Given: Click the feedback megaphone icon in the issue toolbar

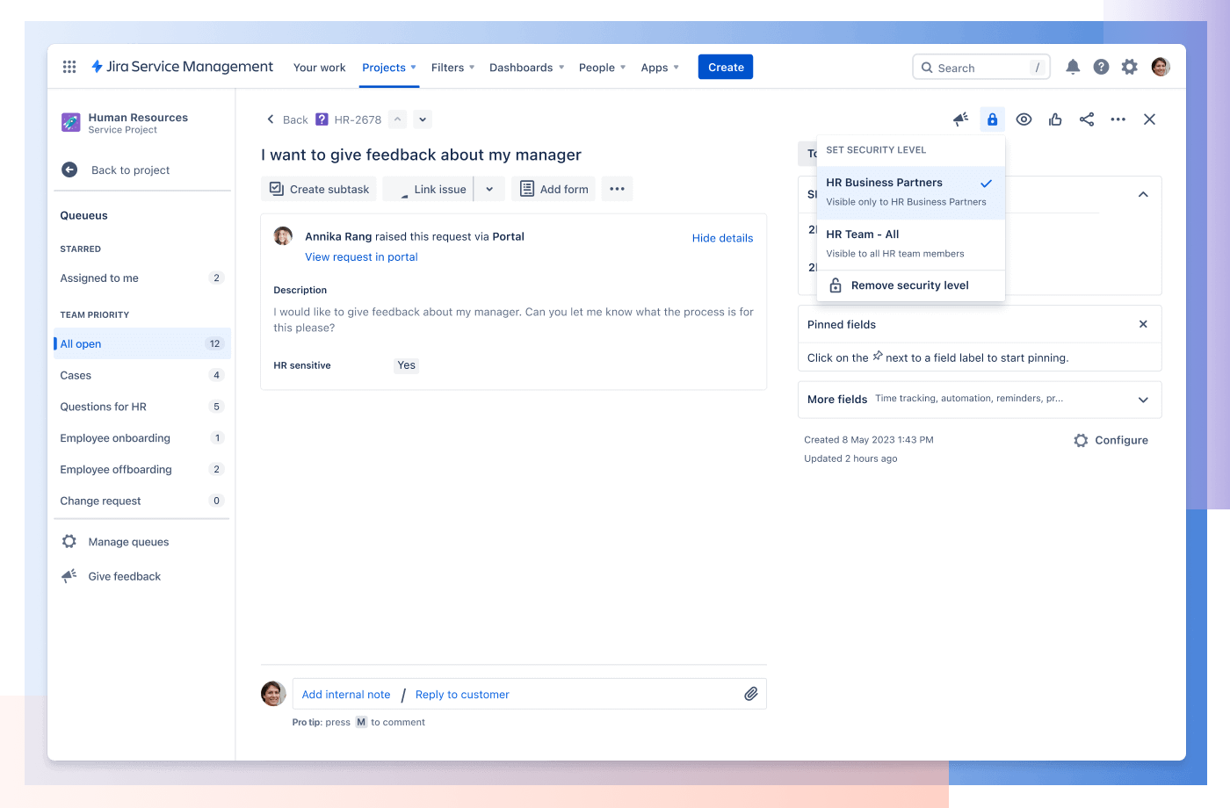Looking at the screenshot, I should pos(960,119).
